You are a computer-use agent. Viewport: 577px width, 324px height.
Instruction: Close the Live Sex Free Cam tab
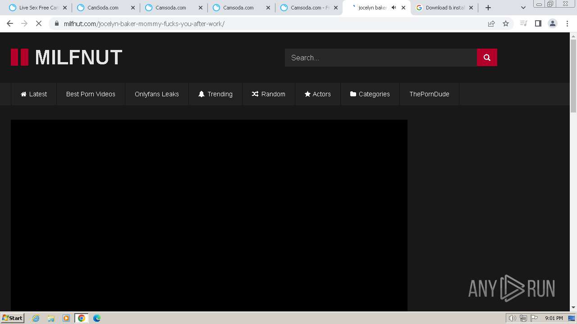click(65, 8)
